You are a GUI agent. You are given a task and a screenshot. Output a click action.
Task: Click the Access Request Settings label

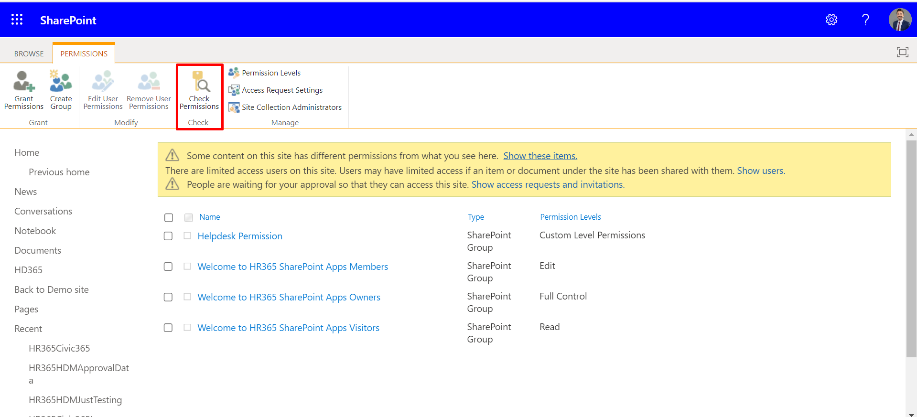click(282, 90)
